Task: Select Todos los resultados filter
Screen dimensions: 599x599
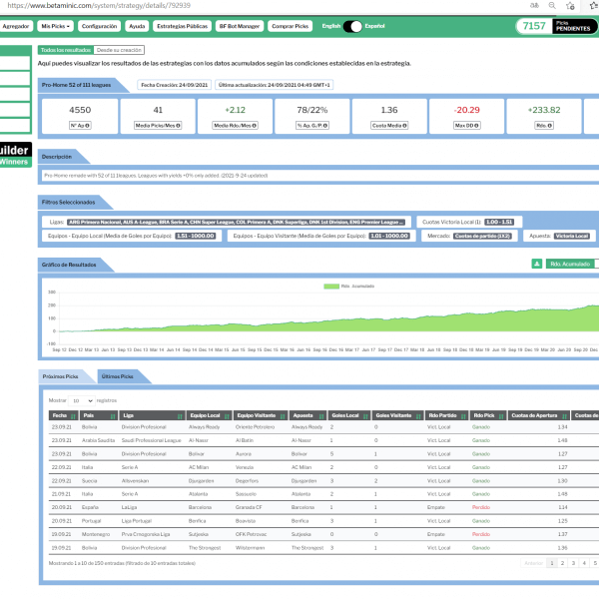Action: coord(66,50)
